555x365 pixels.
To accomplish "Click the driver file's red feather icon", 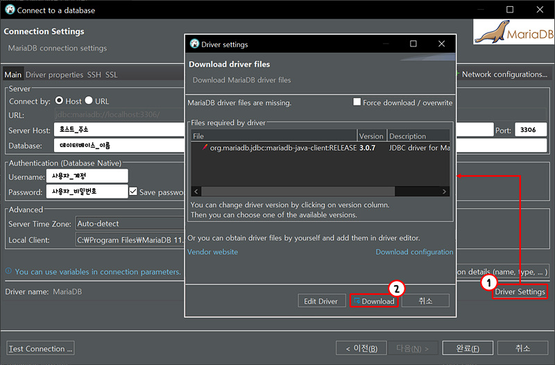I will coord(204,147).
